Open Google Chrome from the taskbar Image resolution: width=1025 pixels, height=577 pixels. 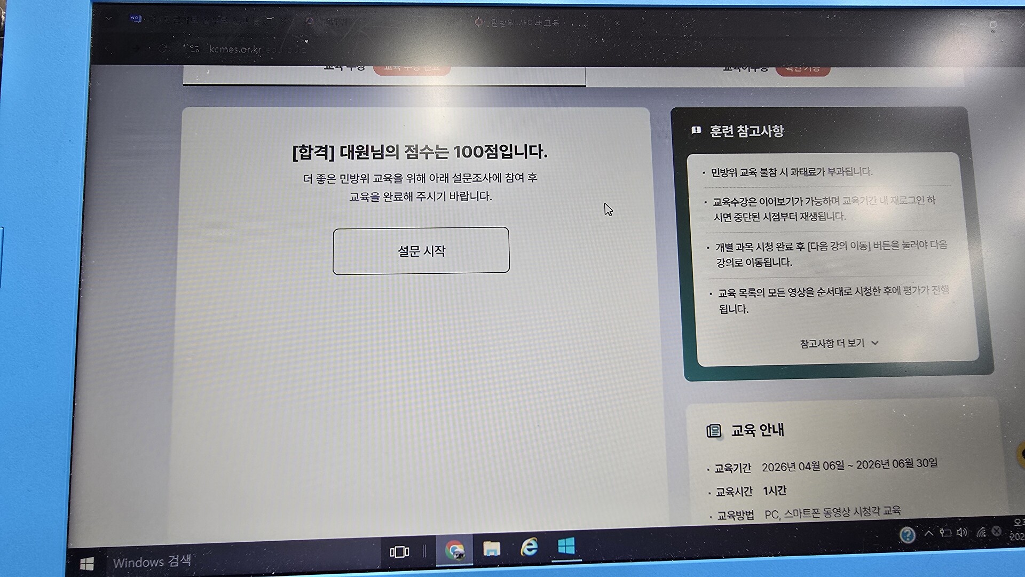pos(454,549)
